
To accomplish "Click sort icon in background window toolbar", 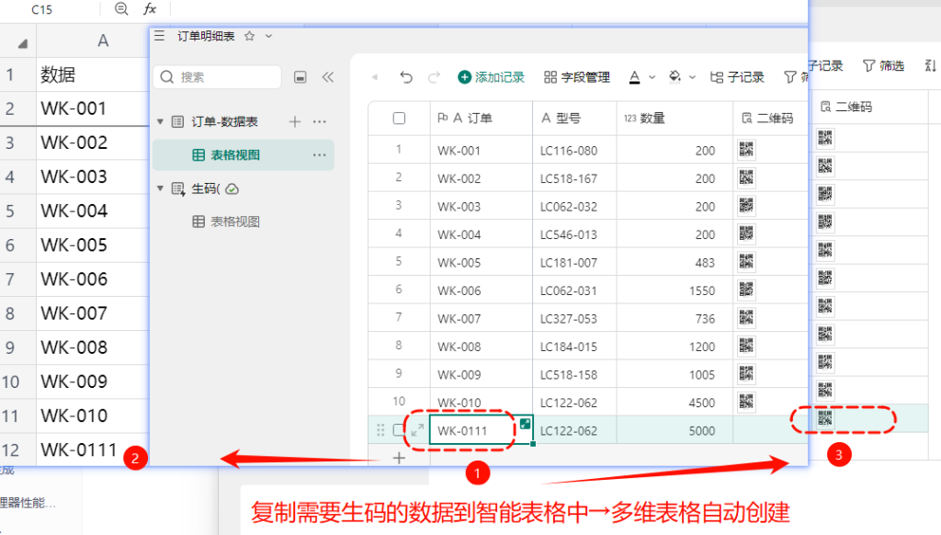I will [932, 66].
